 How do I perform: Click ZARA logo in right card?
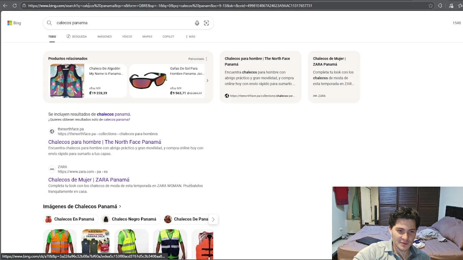[x=315, y=96]
